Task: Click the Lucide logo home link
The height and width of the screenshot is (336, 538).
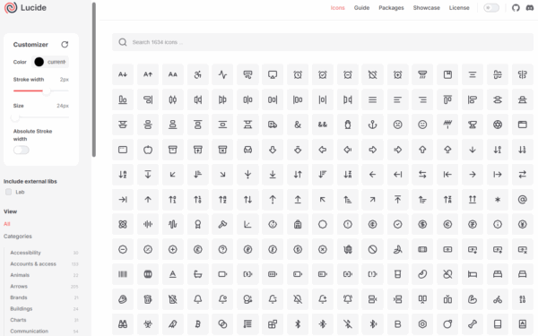Action: point(25,8)
